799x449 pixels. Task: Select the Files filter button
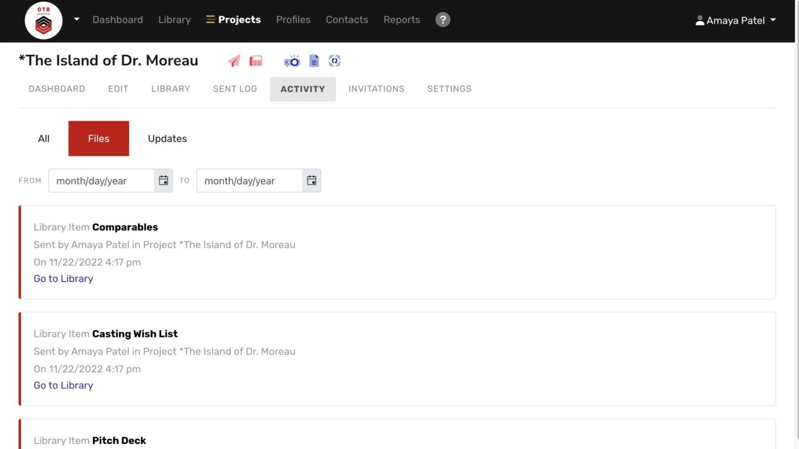pos(98,138)
